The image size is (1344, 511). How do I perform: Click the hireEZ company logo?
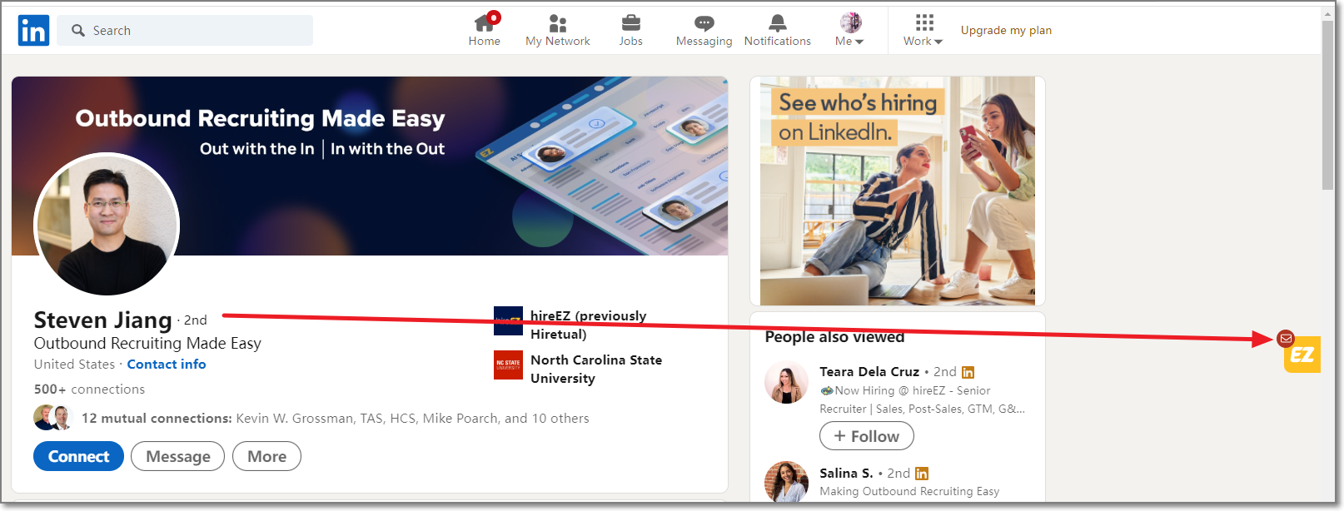click(x=508, y=320)
